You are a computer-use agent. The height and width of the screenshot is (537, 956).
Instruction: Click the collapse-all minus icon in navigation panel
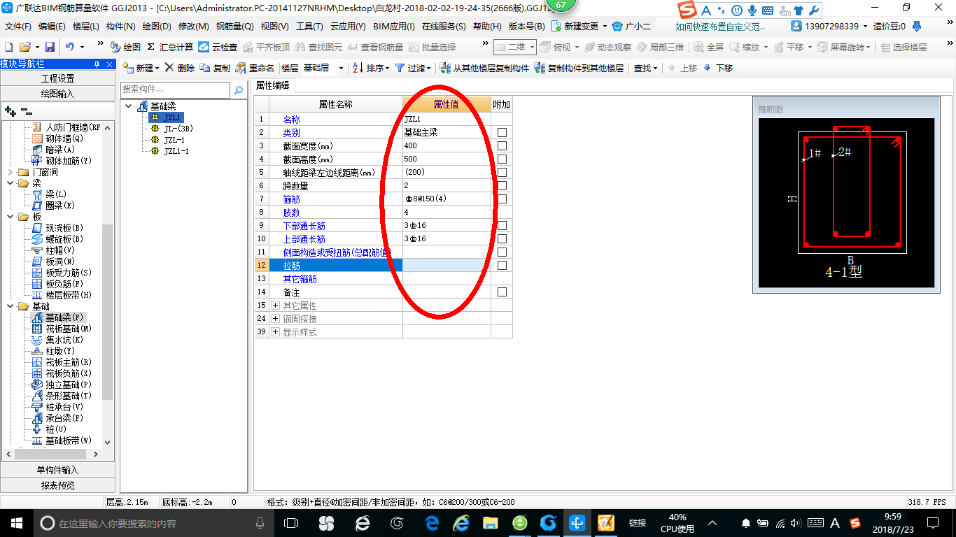pos(26,110)
